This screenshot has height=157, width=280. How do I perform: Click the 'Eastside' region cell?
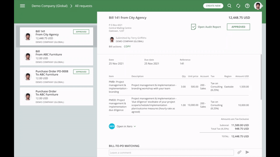pyautogui.click(x=229, y=87)
